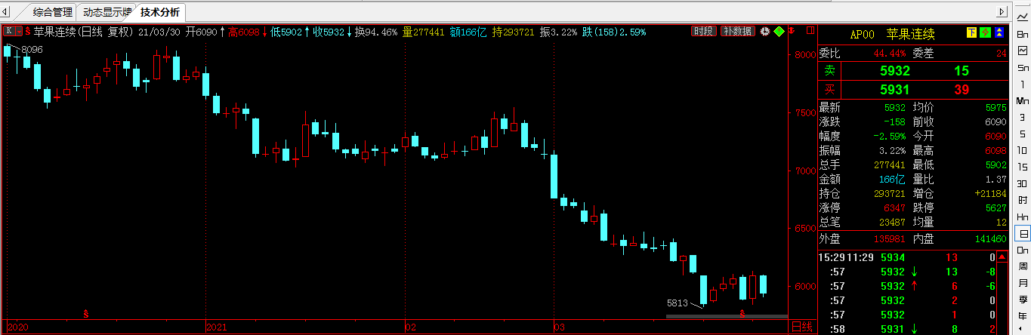Switch to 3-minute period
Image resolution: width=1031 pixels, height=335 pixels.
click(x=1023, y=117)
